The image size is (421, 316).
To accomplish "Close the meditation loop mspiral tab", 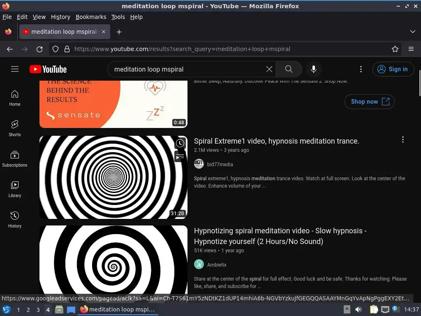I will [x=104, y=32].
